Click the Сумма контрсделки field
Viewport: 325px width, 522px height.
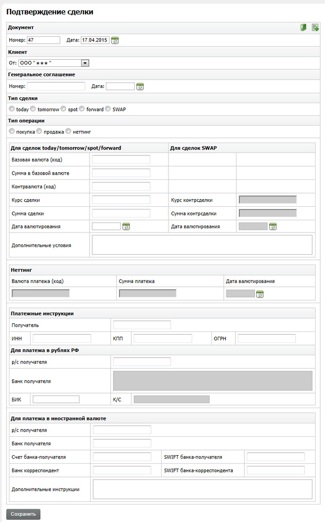[268, 213]
